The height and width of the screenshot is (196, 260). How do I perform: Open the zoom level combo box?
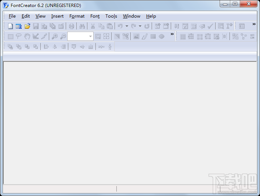pos(80,36)
